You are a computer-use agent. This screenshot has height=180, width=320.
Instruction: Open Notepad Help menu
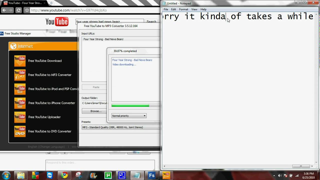(203, 9)
